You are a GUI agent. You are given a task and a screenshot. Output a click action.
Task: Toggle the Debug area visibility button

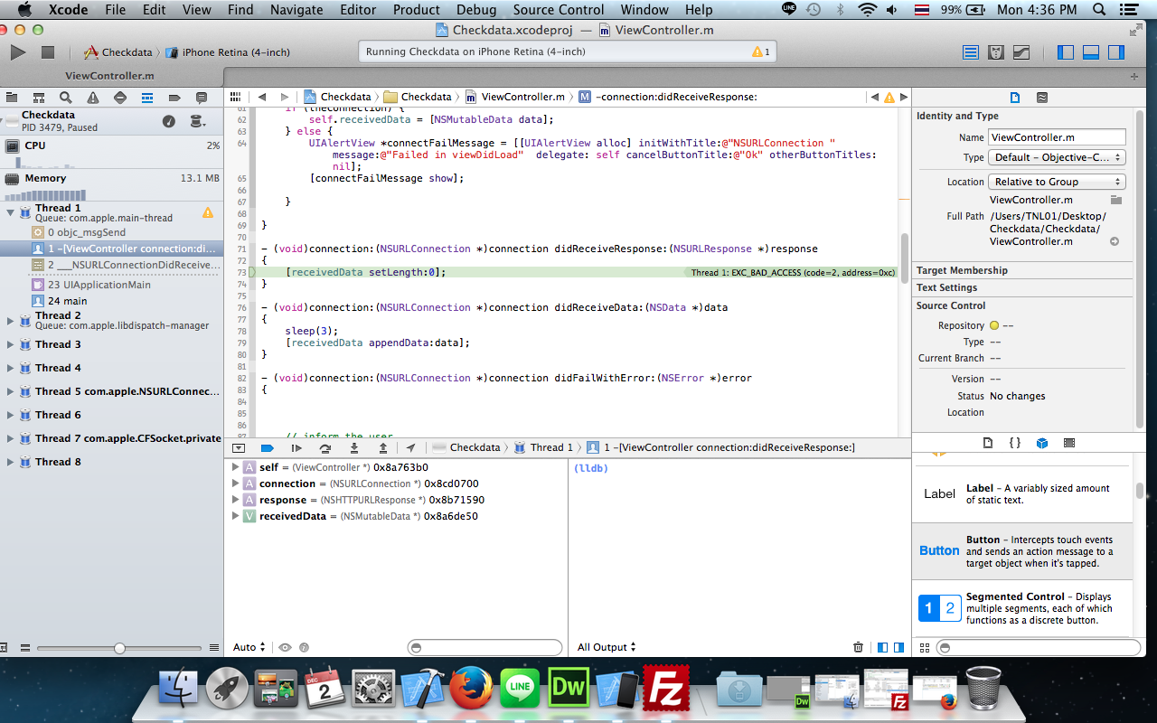[x=1091, y=52]
